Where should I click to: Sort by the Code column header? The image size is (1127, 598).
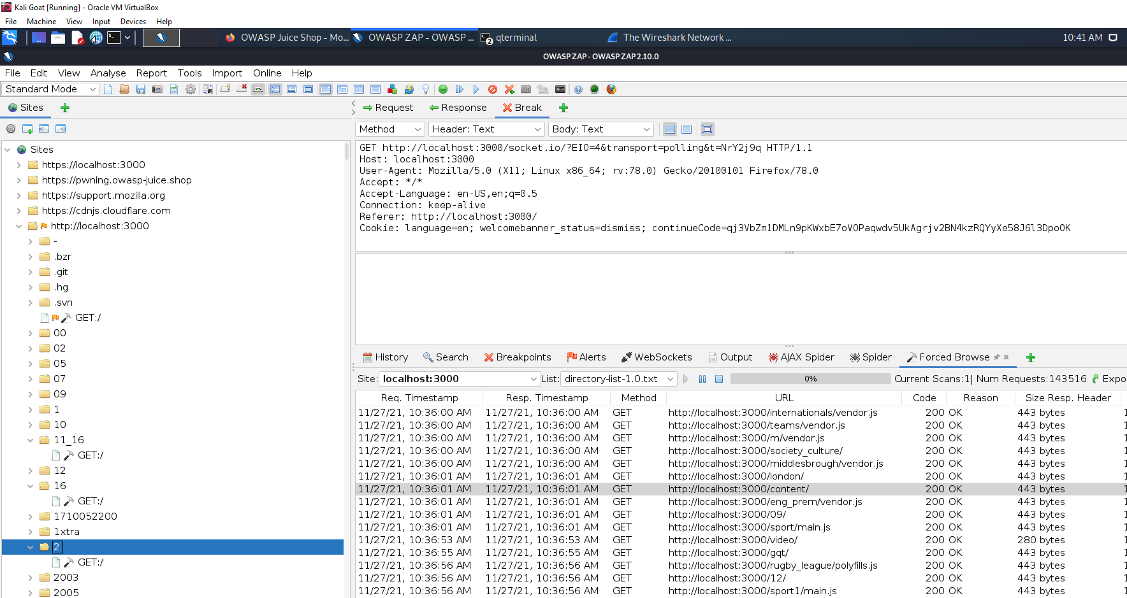click(924, 398)
